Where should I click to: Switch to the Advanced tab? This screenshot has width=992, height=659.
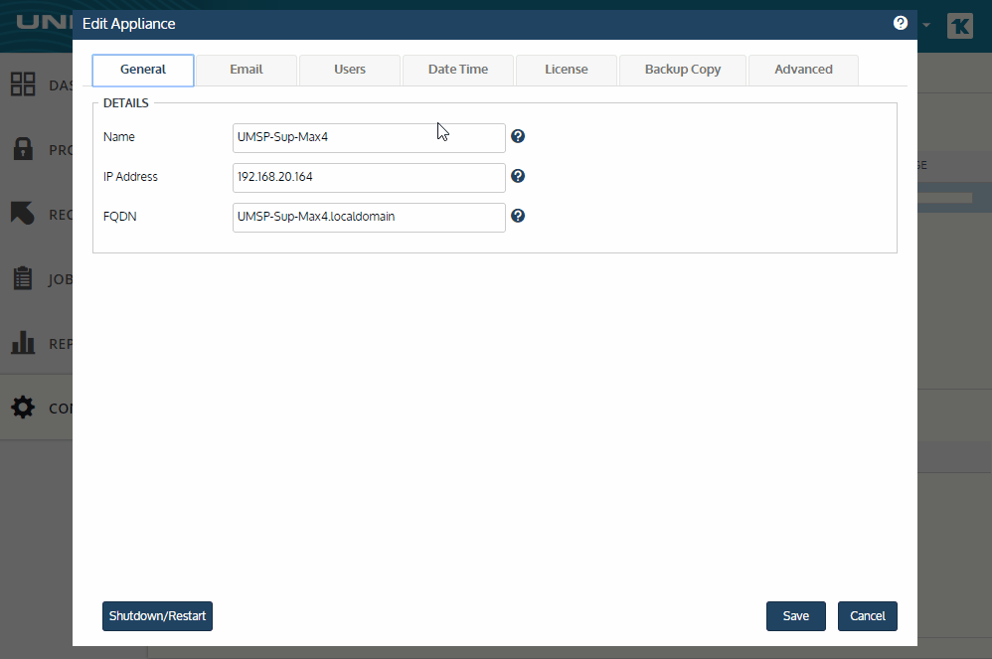point(803,70)
